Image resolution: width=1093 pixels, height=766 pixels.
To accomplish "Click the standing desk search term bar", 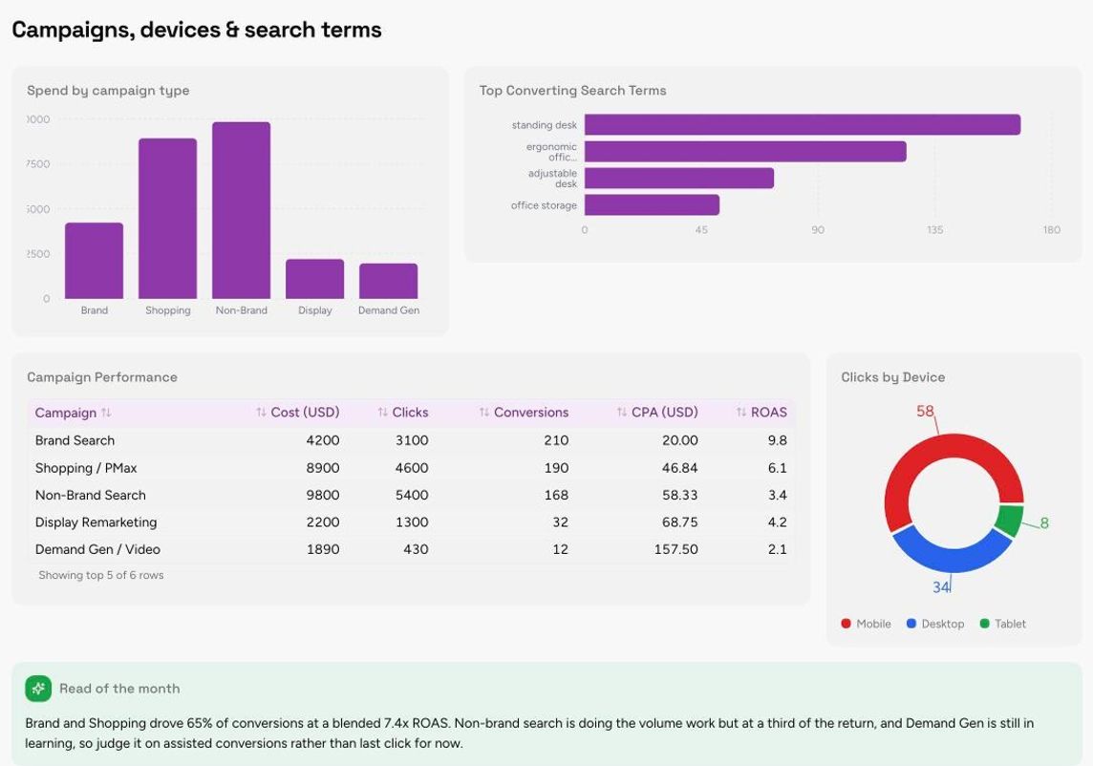I will [803, 125].
